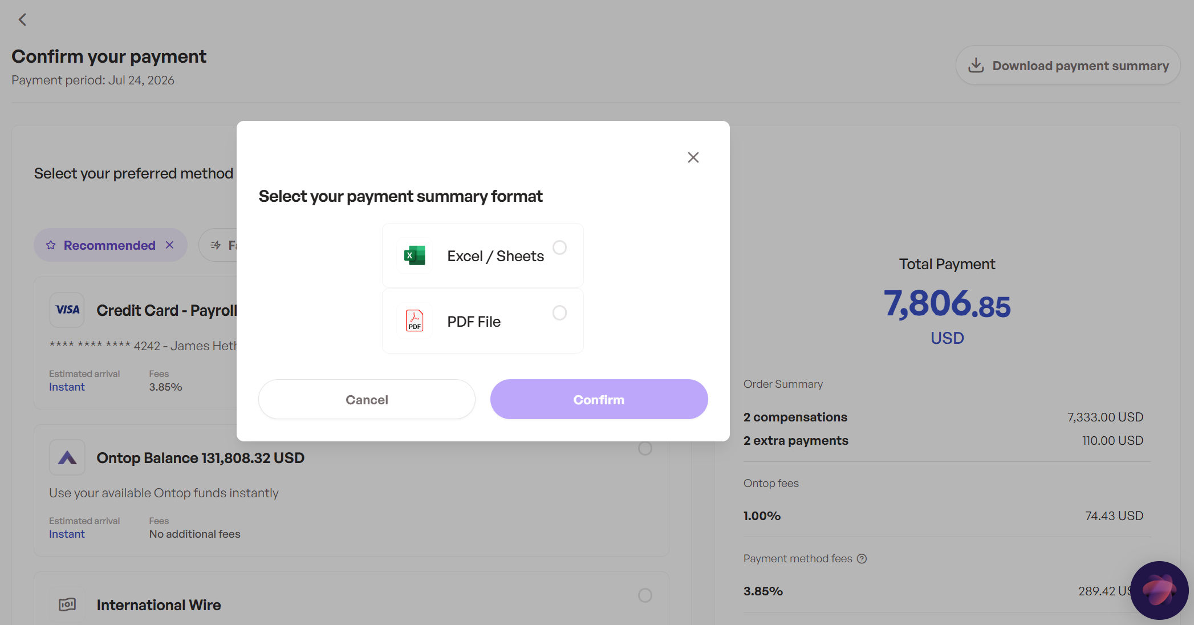This screenshot has height=625, width=1194.
Task: Select International Wire payment radio
Action: pyautogui.click(x=645, y=595)
